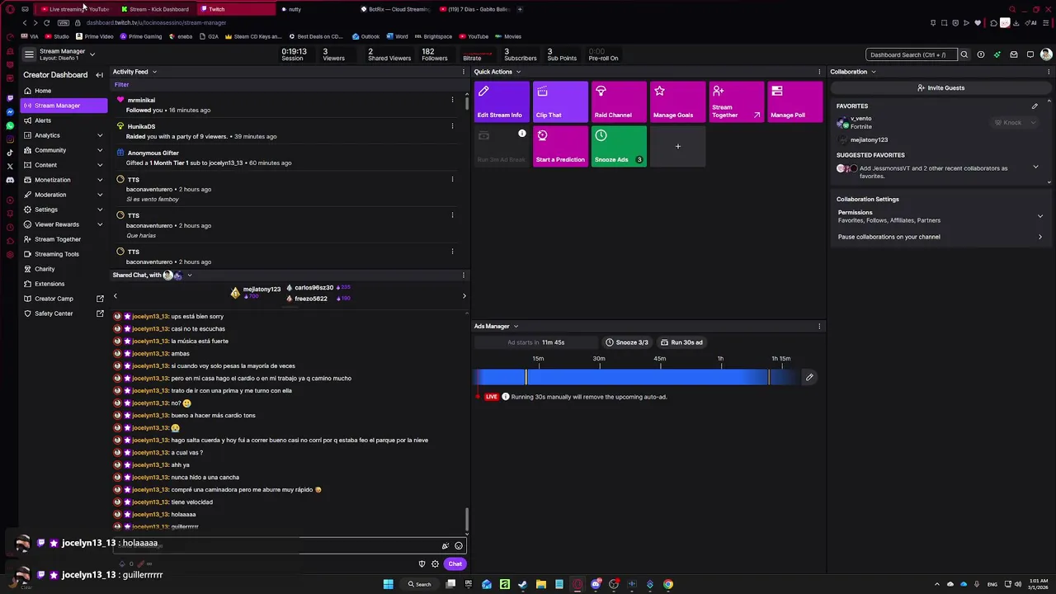
Task: Edit the ad schedule pencil icon
Action: coord(809,377)
